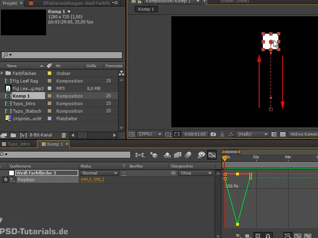Take a snapshot with the camera icon
Screen dimensions: 318x238
coord(213,134)
